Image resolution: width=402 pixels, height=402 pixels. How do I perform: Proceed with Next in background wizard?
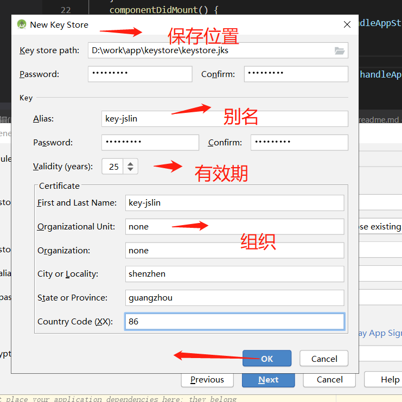[x=268, y=380]
